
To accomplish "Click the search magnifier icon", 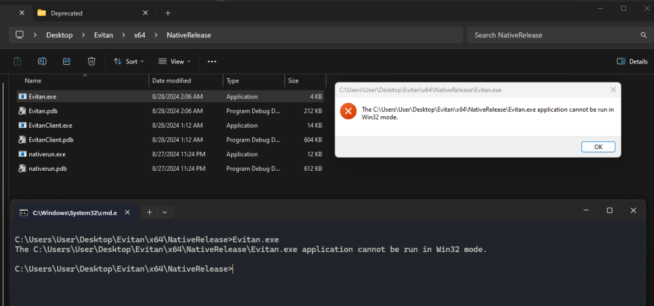I will click(644, 35).
